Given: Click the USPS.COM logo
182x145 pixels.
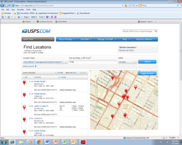Looking at the screenshot, I should [x=36, y=31].
